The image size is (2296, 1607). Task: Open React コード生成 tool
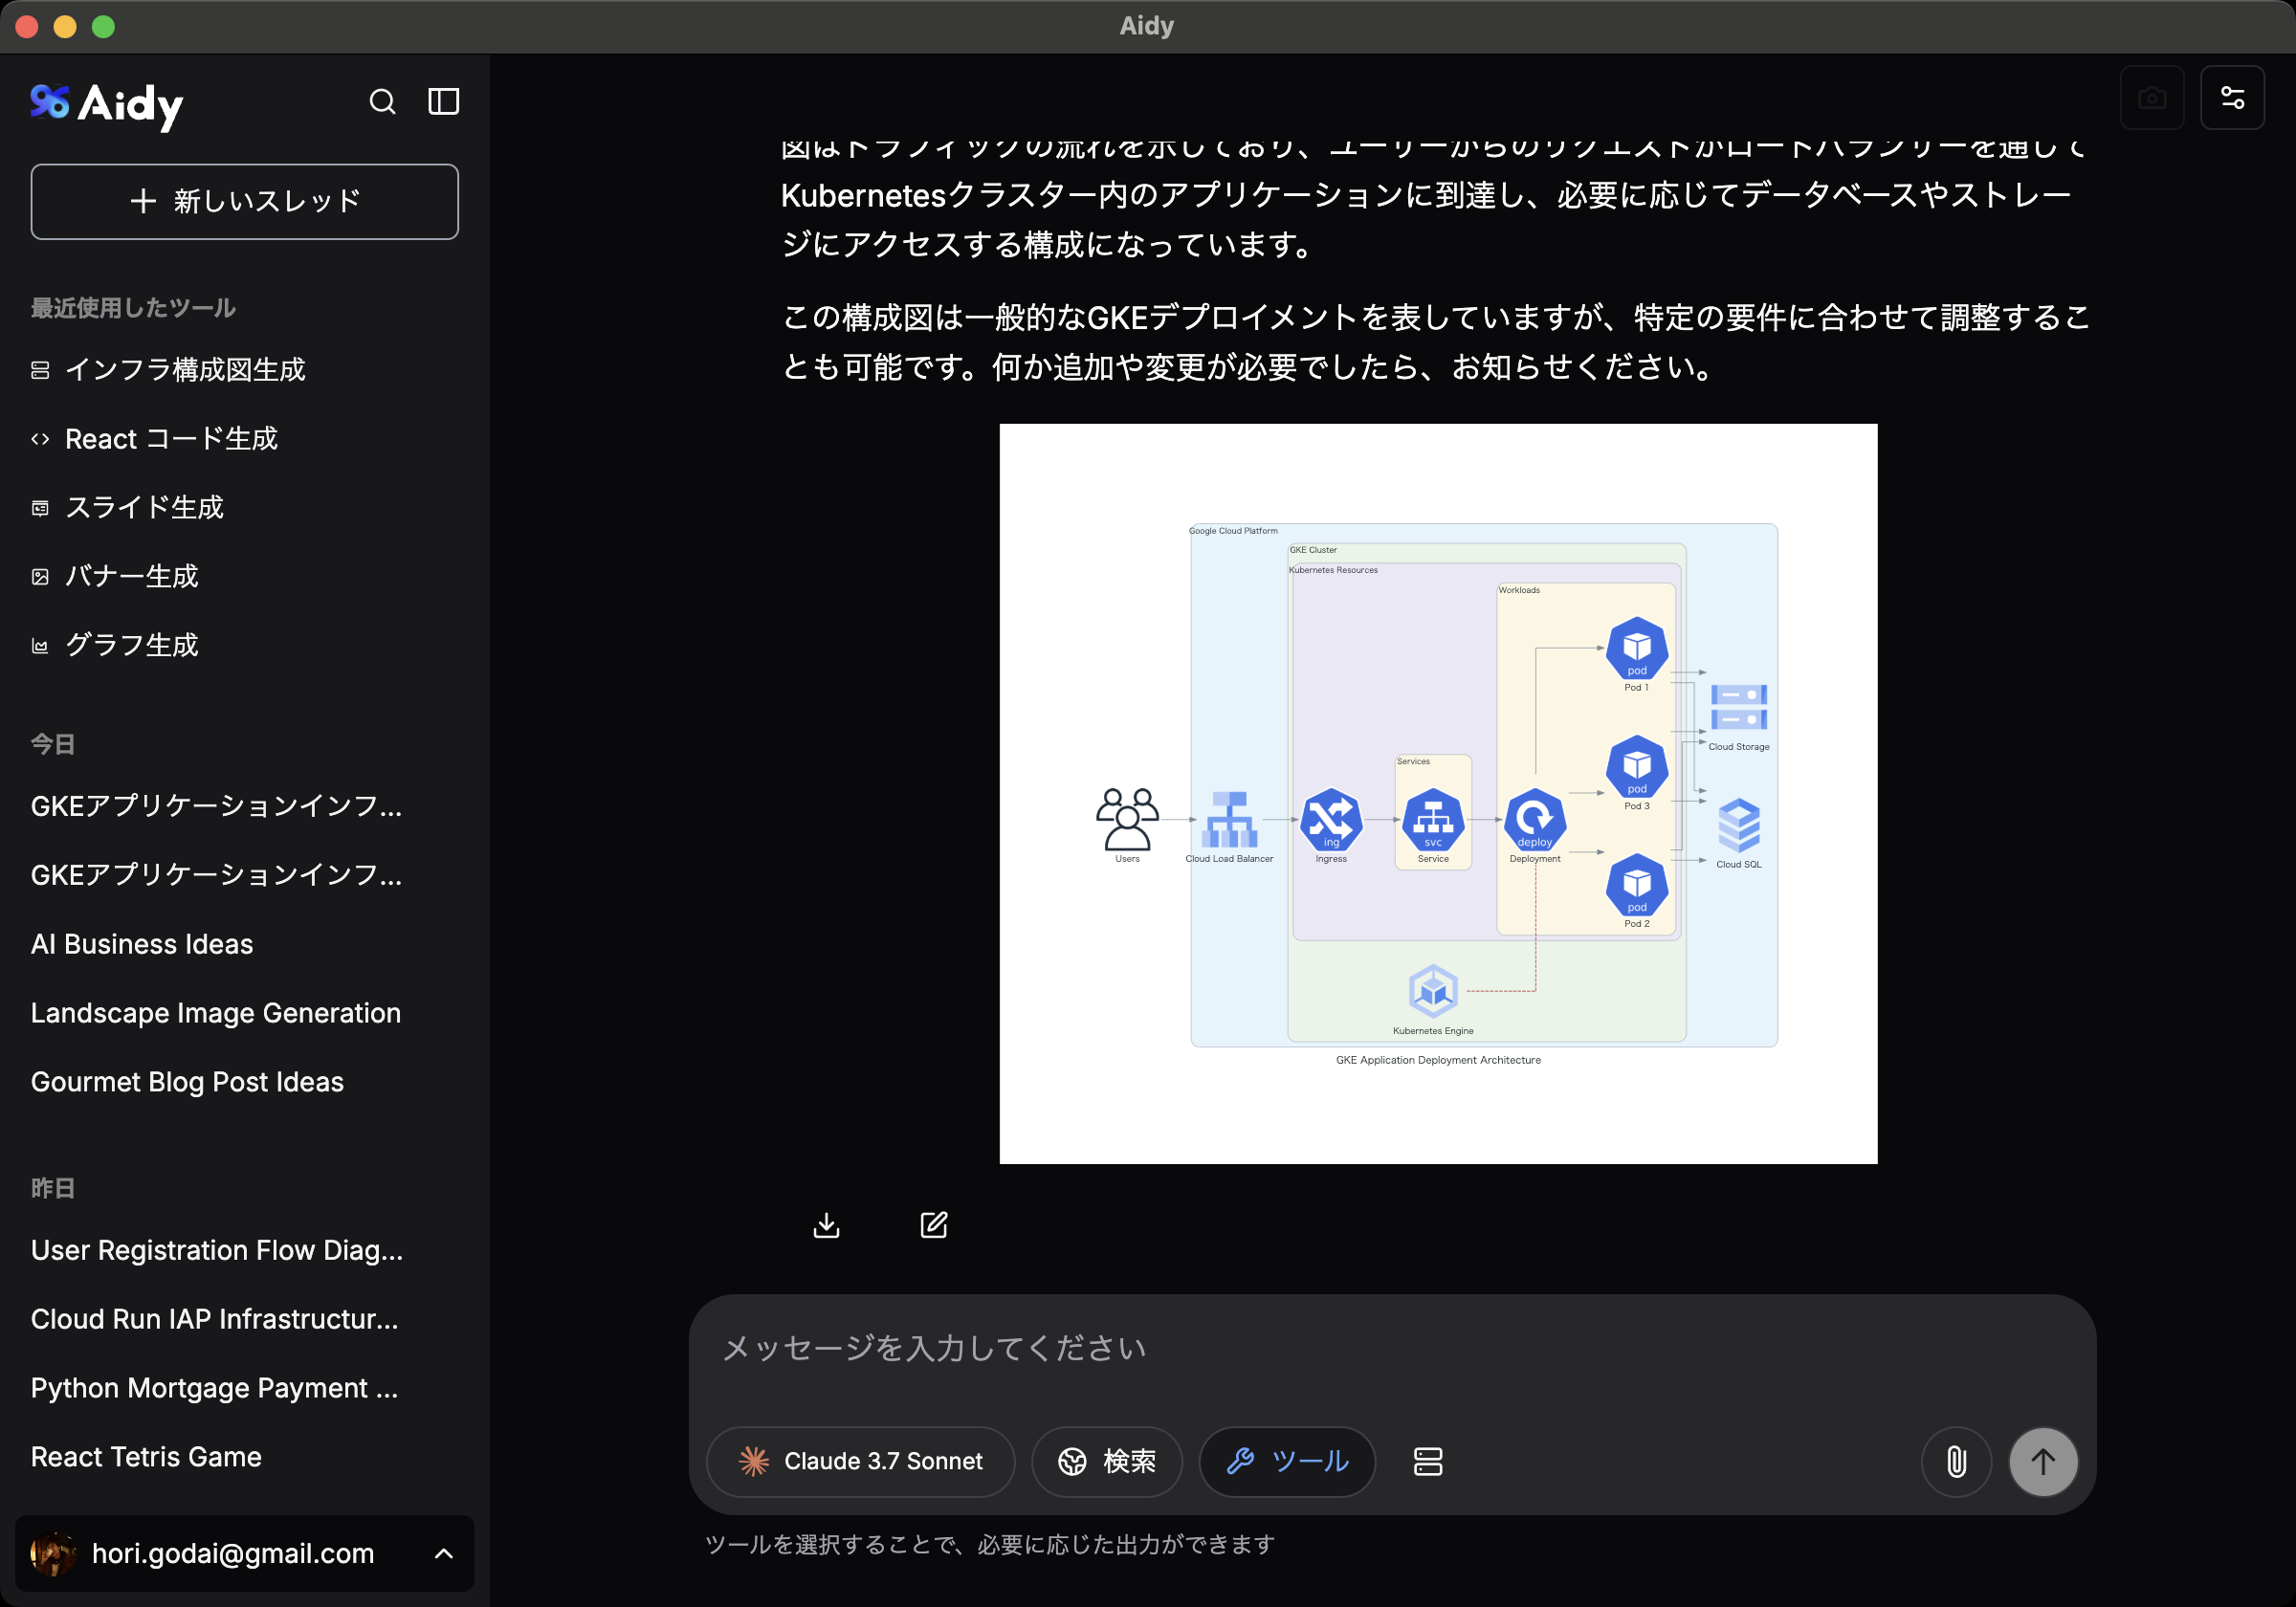point(155,439)
